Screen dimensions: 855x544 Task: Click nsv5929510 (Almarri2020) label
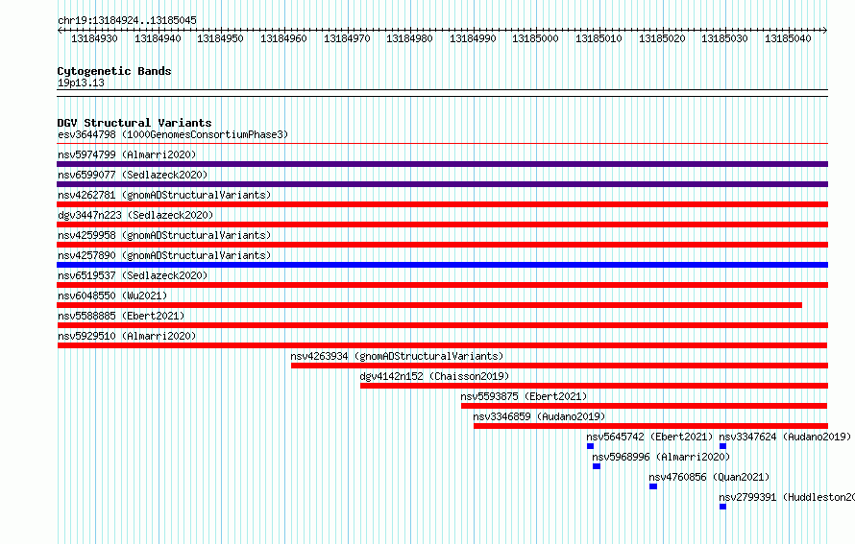coord(127,336)
